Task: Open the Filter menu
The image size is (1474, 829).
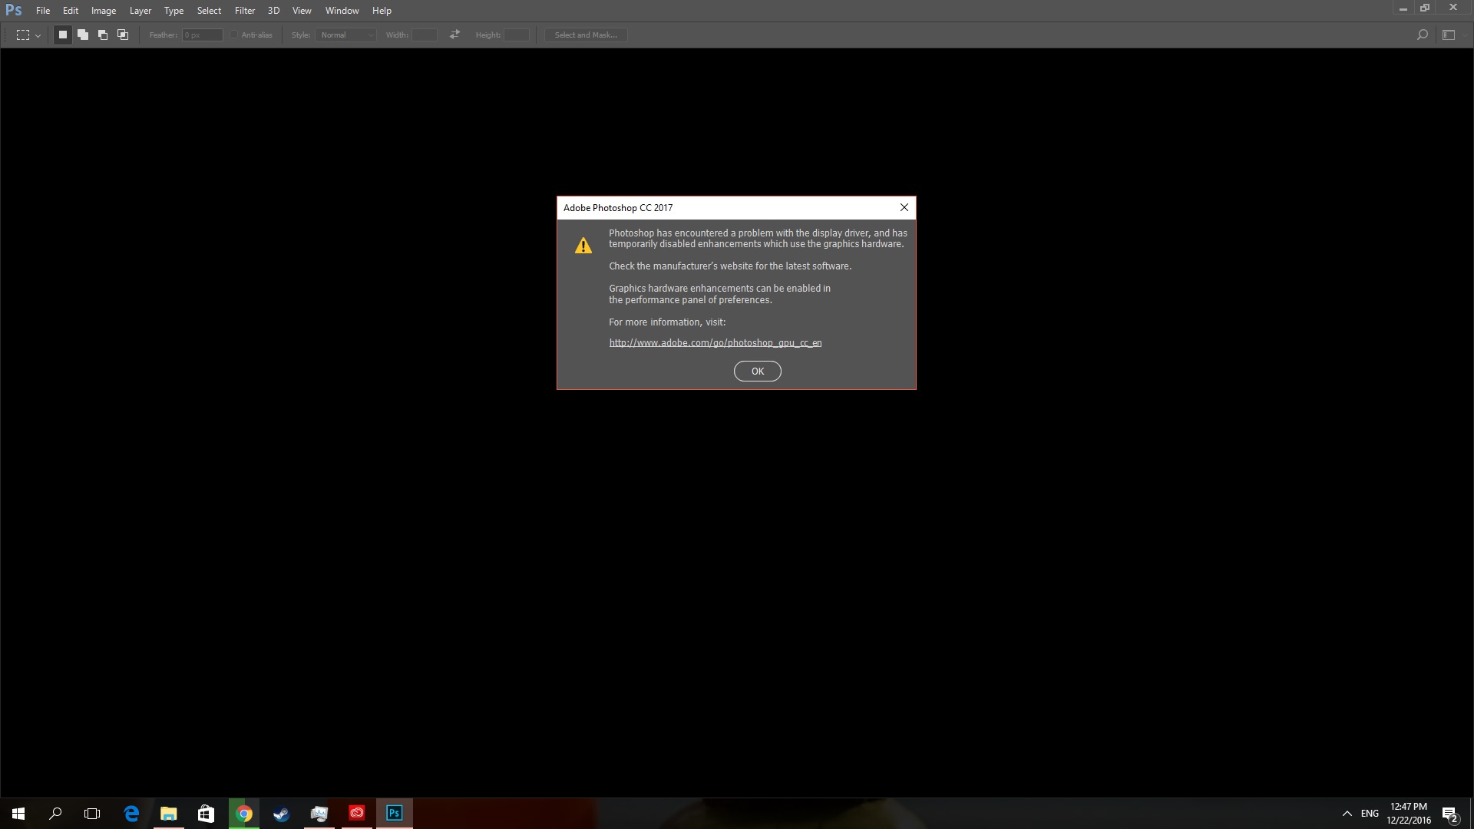Action: [x=244, y=10]
